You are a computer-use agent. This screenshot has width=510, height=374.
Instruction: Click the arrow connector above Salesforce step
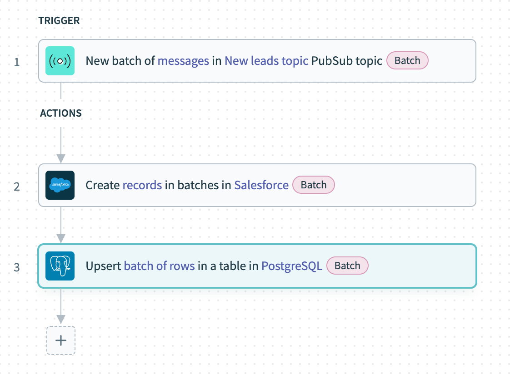point(60,145)
